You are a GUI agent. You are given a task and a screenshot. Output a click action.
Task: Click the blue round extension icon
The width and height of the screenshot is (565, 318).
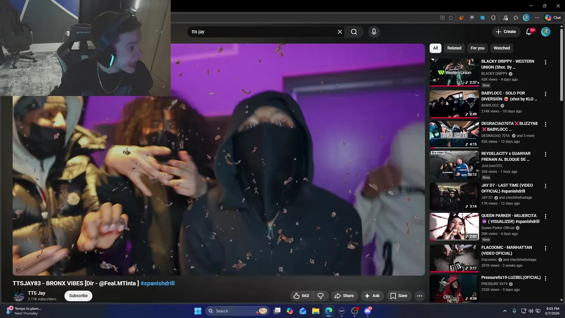(482, 18)
